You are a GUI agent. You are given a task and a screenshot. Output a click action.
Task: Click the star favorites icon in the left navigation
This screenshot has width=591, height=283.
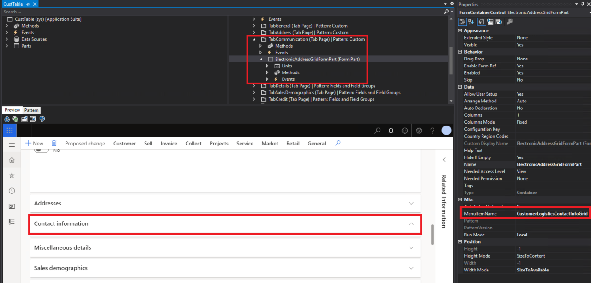tap(12, 175)
